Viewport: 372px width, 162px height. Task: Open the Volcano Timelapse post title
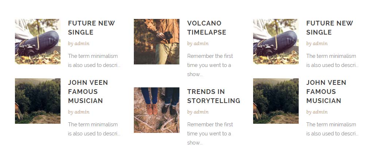click(x=206, y=28)
